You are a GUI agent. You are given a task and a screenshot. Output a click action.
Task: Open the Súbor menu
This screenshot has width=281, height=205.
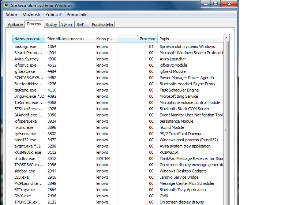pos(11,15)
